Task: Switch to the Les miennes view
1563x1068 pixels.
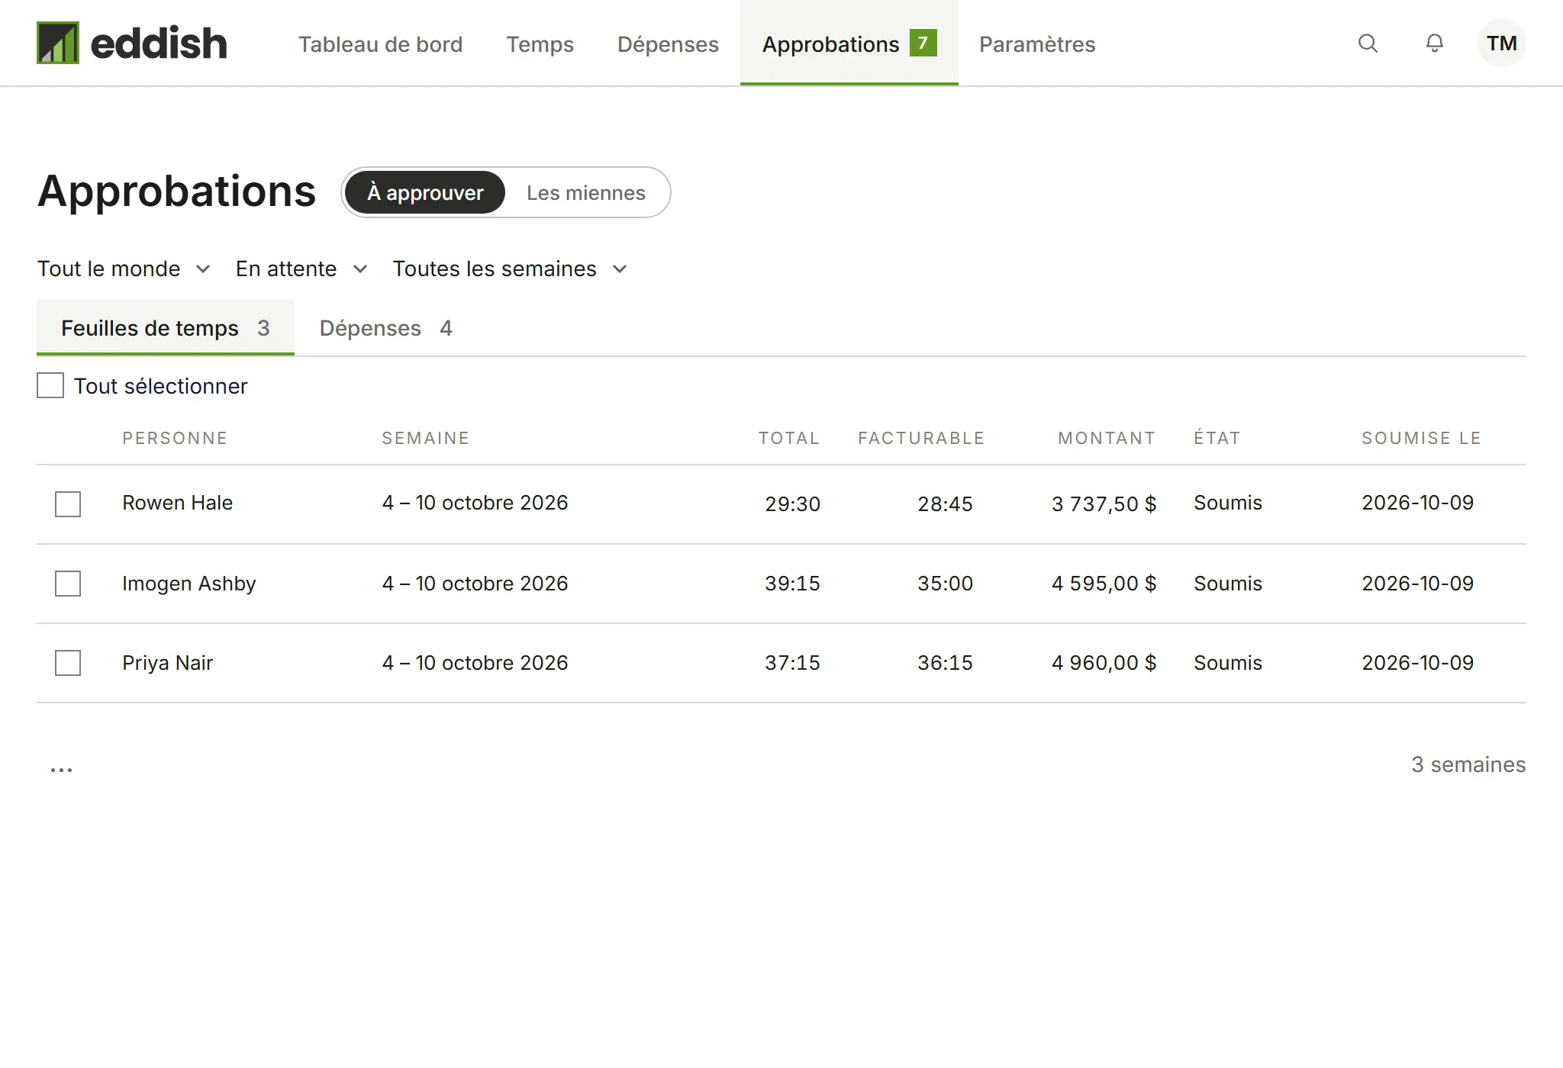Action: (x=586, y=192)
